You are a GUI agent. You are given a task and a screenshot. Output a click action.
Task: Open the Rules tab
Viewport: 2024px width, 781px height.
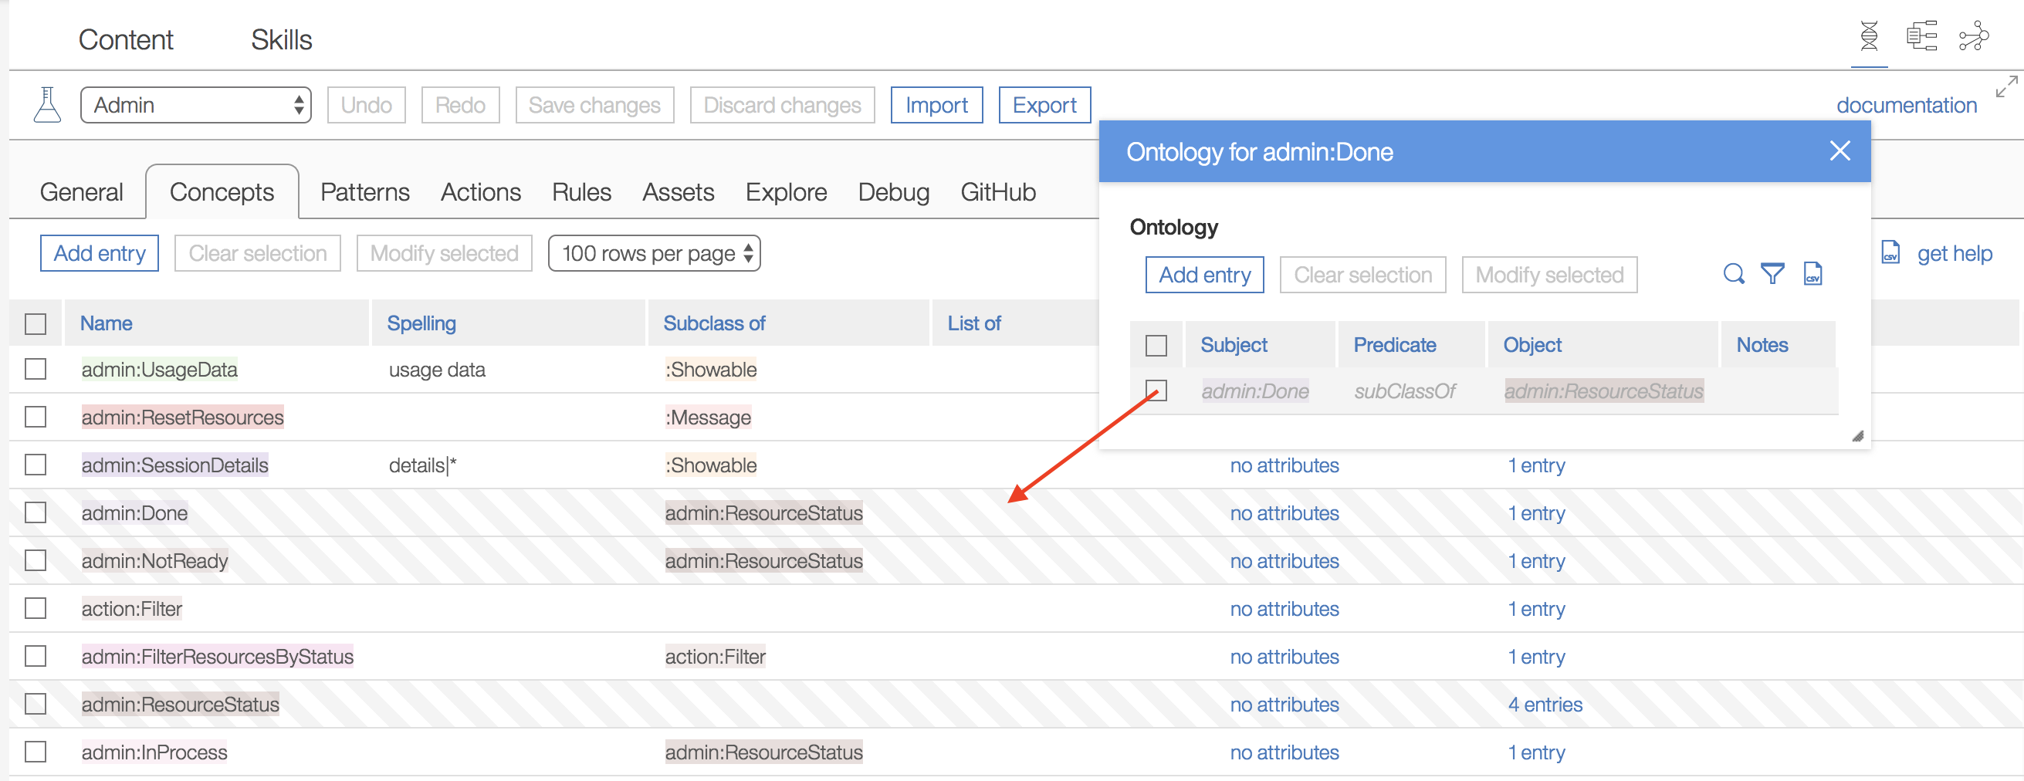click(x=581, y=191)
